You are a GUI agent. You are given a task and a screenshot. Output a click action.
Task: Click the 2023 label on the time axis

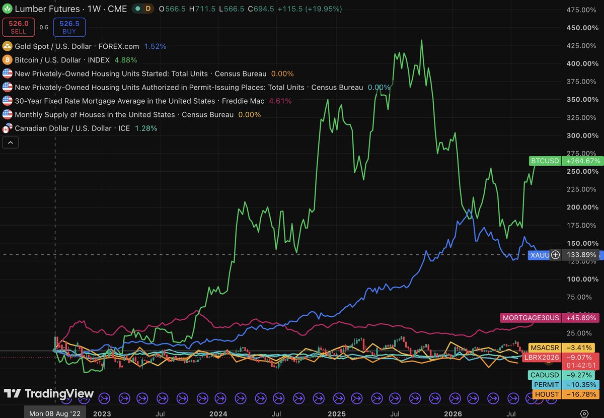click(102, 413)
